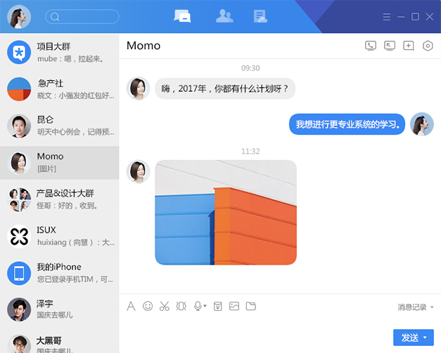Click the send picture icon
This screenshot has width=441, height=353.
234,306
